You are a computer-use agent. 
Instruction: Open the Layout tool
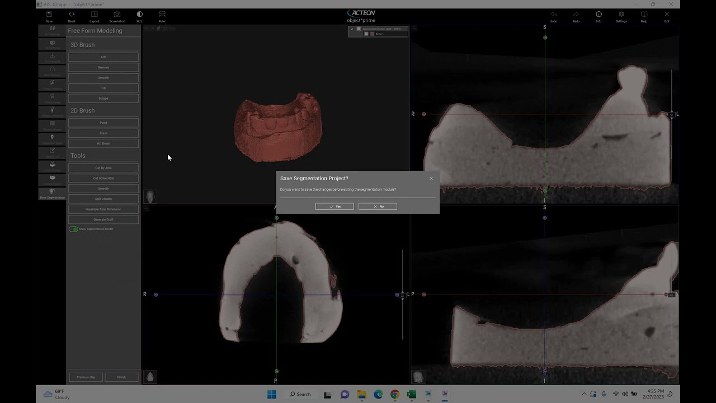[x=94, y=16]
